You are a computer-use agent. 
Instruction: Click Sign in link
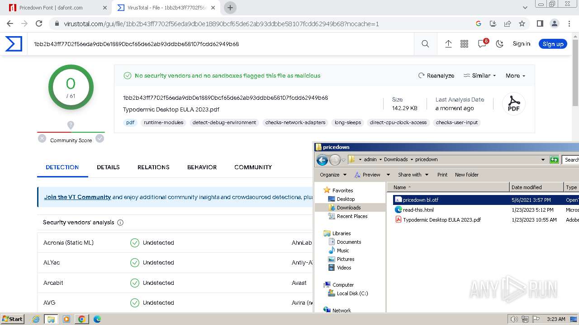pos(521,44)
